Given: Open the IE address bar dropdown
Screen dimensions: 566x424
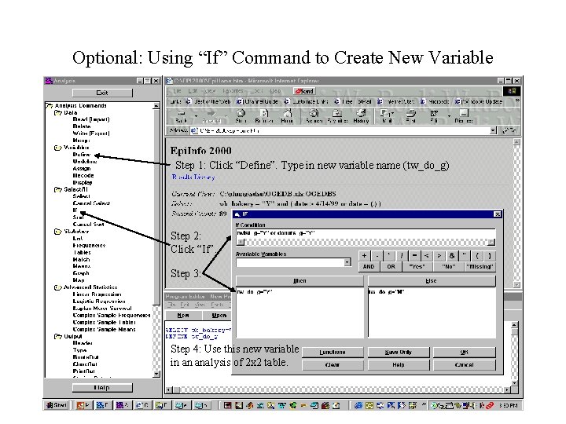Looking at the screenshot, I should [493, 130].
